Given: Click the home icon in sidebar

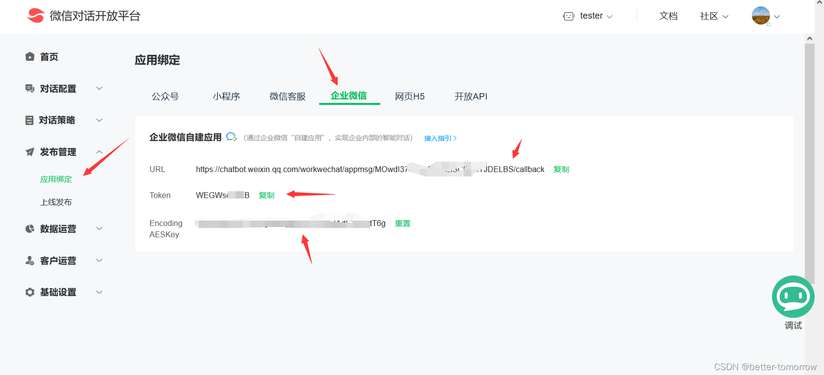Looking at the screenshot, I should point(30,57).
